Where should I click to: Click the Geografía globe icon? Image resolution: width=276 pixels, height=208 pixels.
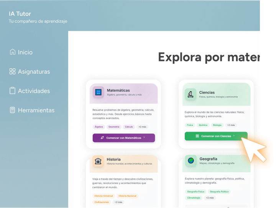click(191, 160)
